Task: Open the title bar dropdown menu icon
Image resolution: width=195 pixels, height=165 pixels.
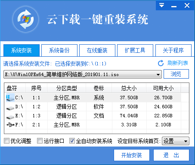Action: coord(161,6)
